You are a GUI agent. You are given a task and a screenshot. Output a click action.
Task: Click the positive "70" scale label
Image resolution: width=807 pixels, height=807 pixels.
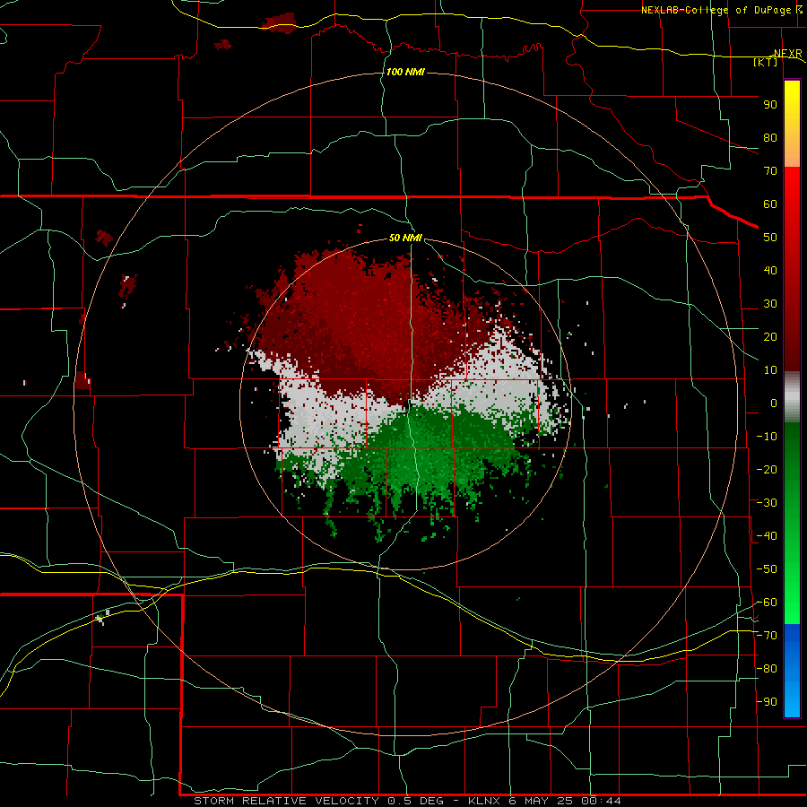tap(770, 171)
